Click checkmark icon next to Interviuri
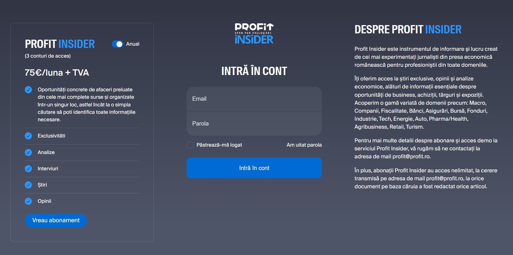The height and width of the screenshot is (255, 513). (x=28, y=169)
